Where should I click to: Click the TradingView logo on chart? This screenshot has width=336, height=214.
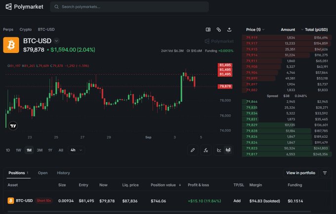tap(13, 126)
